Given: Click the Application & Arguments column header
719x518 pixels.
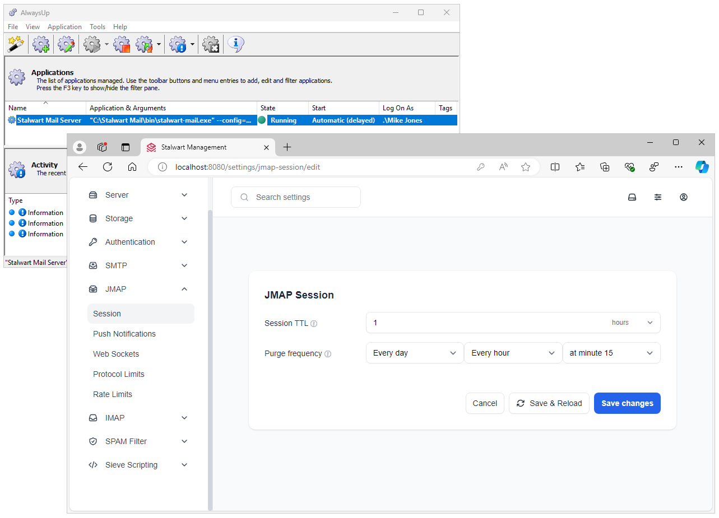Looking at the screenshot, I should tap(171, 108).
